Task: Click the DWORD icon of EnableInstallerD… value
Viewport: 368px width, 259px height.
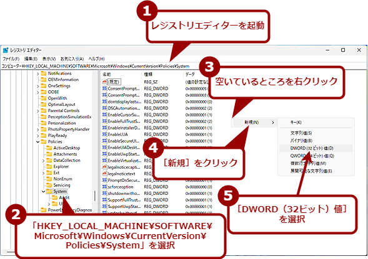Action: click(105, 128)
